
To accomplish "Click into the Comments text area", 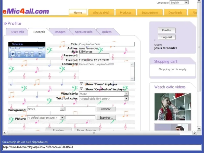I will coord(105,71).
